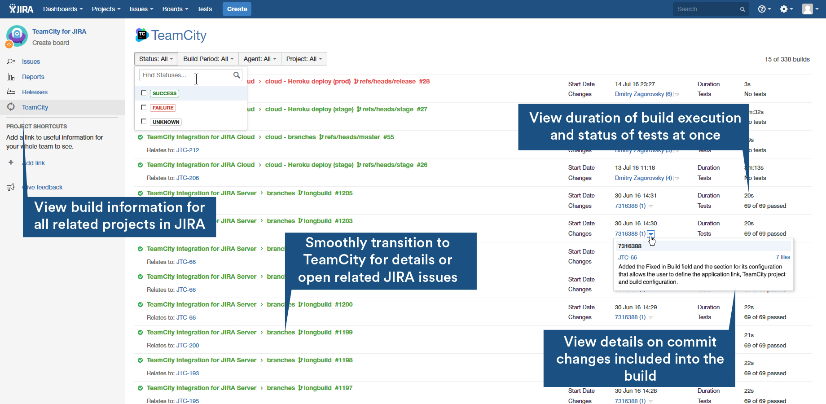Viewport: 826px width, 404px height.
Task: Open the Project: All dropdown
Action: 304,59
